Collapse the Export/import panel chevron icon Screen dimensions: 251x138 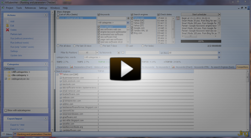(46, 119)
